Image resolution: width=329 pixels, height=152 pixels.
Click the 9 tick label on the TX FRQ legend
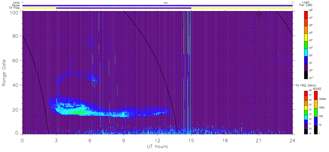[310, 133]
